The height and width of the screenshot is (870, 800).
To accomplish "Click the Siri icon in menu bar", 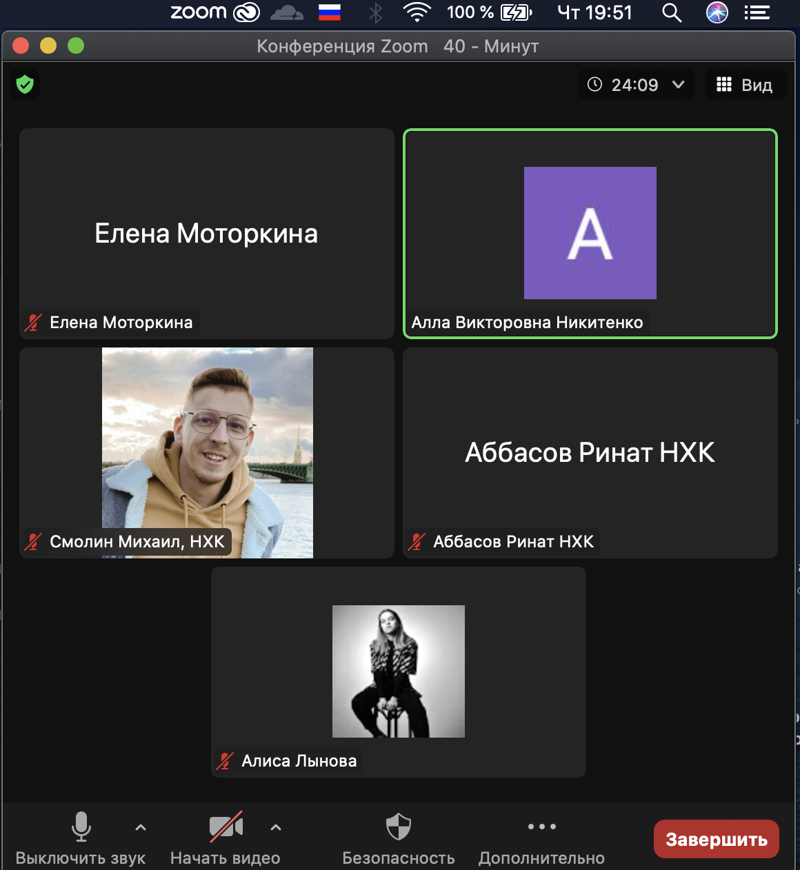I will (x=717, y=12).
